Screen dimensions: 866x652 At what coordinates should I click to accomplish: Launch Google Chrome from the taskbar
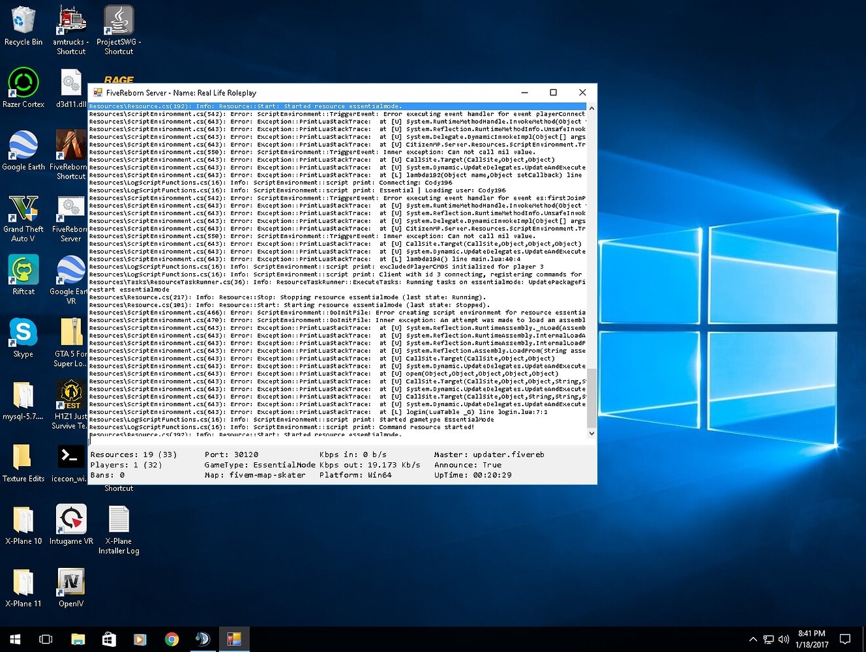click(172, 639)
